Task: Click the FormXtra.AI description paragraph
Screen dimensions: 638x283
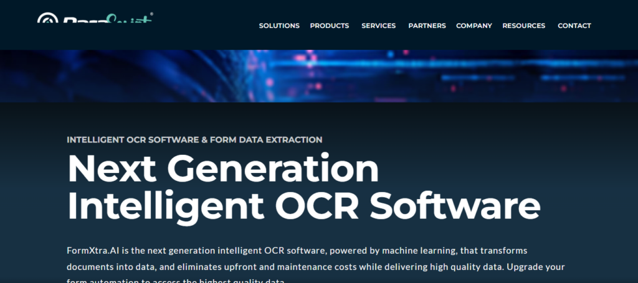Action: click(316, 264)
